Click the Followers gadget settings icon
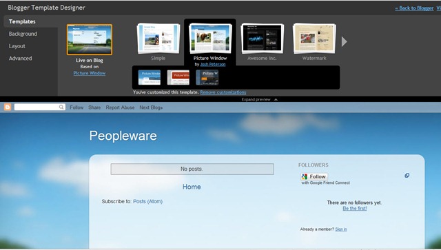 click(x=407, y=176)
